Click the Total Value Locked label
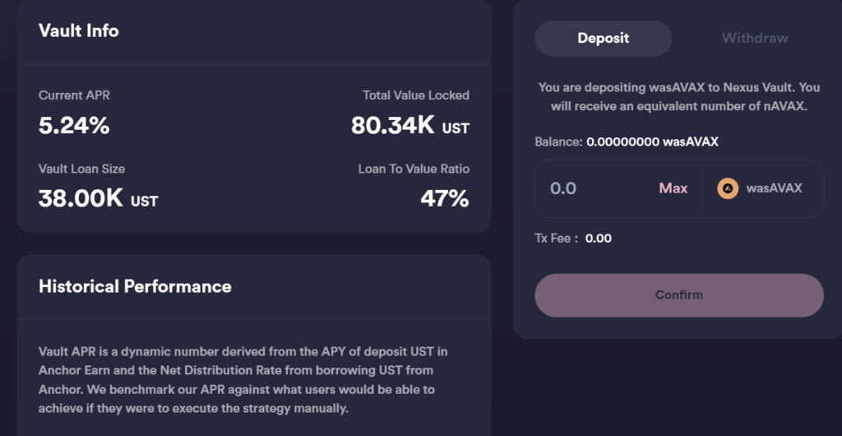842x436 pixels. pos(415,95)
